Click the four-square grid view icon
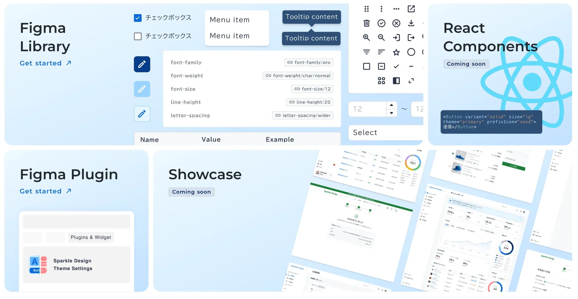Image resolution: width=578 pixels, height=299 pixels. (381, 81)
